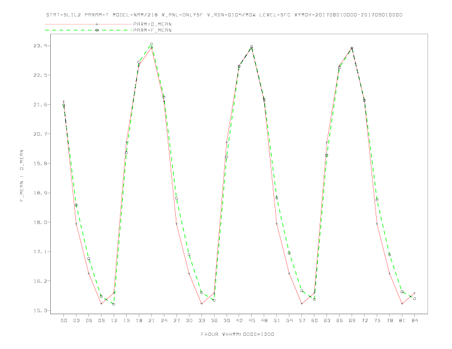Click the x-axis tick label 54

(289, 320)
